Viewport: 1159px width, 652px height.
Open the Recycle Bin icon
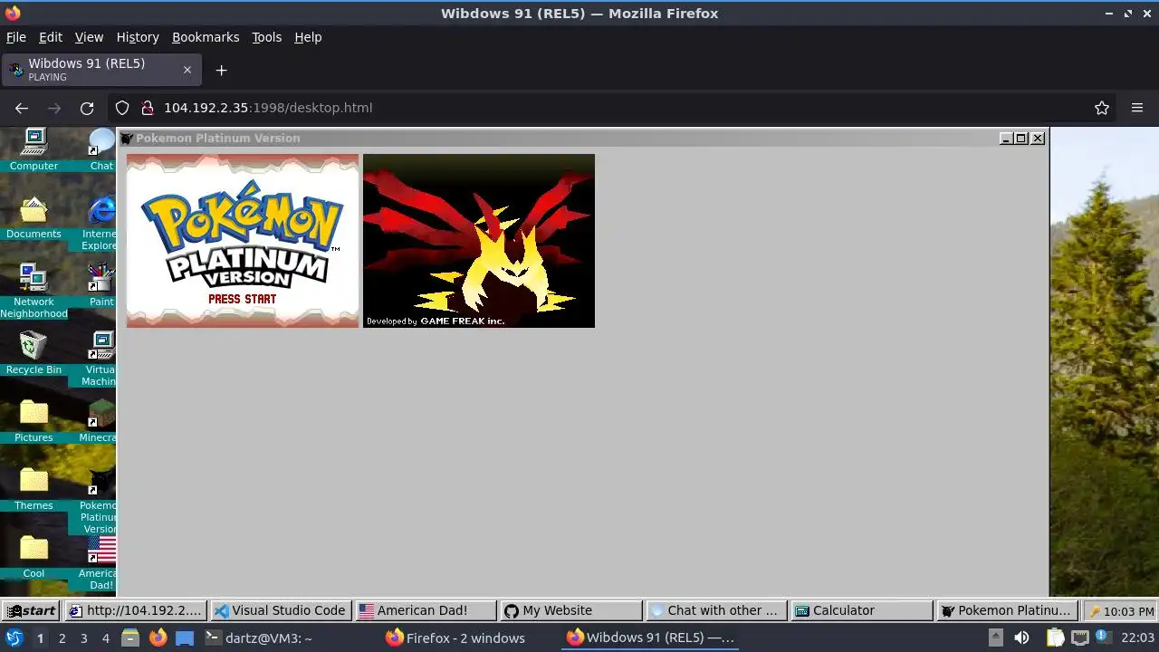[34, 353]
